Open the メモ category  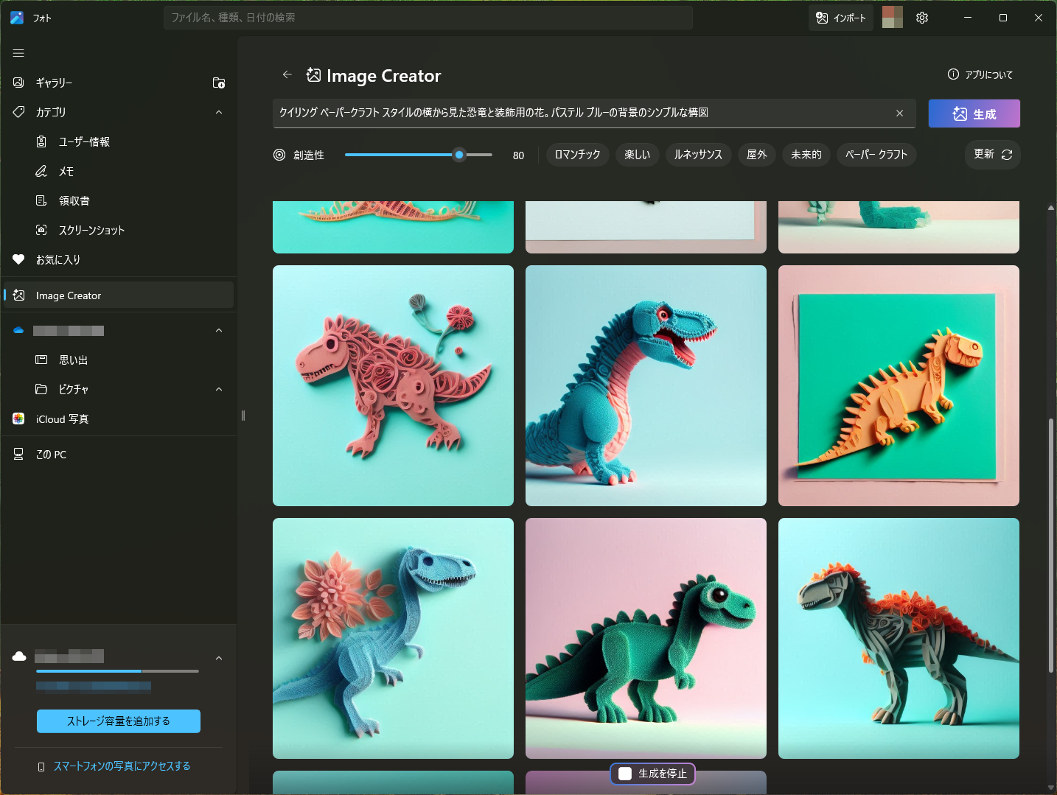(118, 171)
